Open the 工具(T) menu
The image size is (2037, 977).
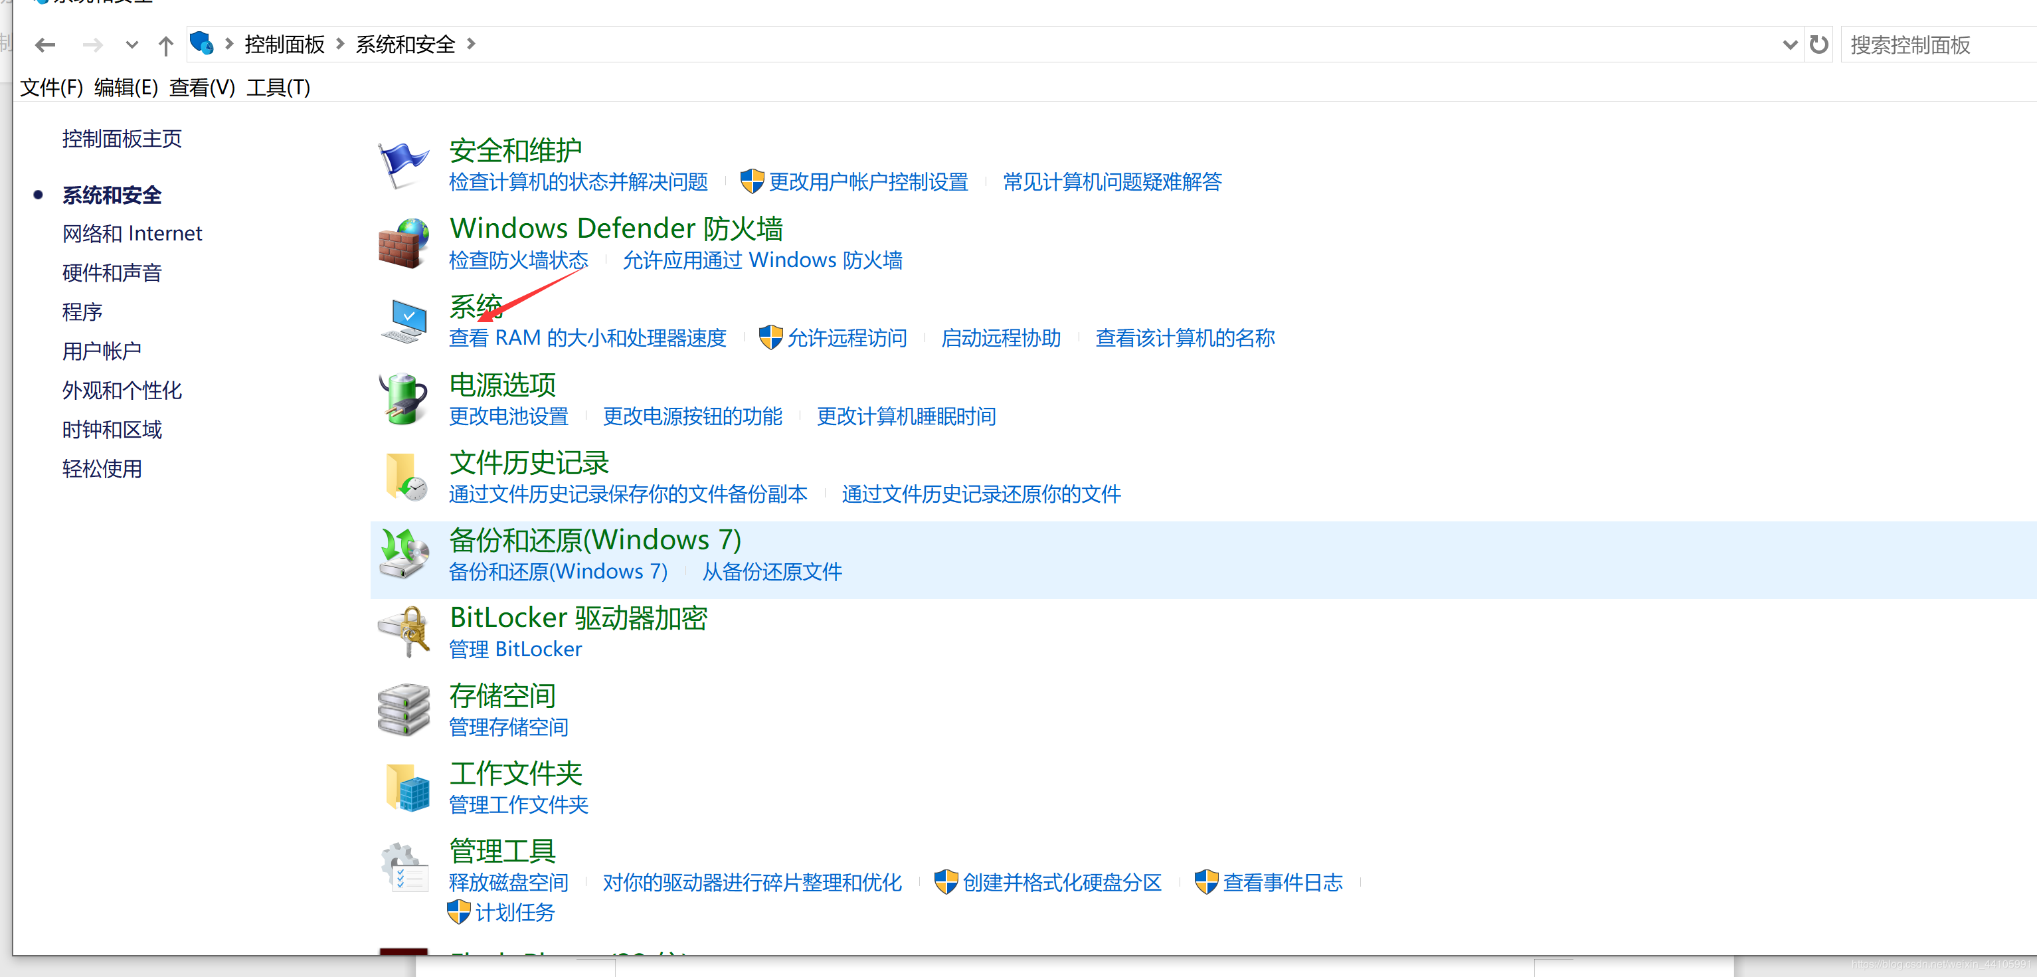(278, 88)
